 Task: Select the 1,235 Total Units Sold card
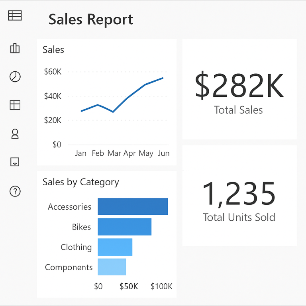click(x=239, y=196)
